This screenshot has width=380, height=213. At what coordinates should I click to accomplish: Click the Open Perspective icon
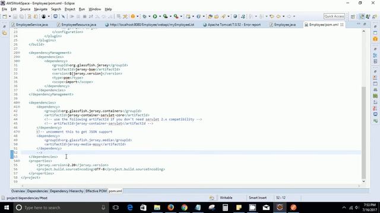click(x=353, y=17)
